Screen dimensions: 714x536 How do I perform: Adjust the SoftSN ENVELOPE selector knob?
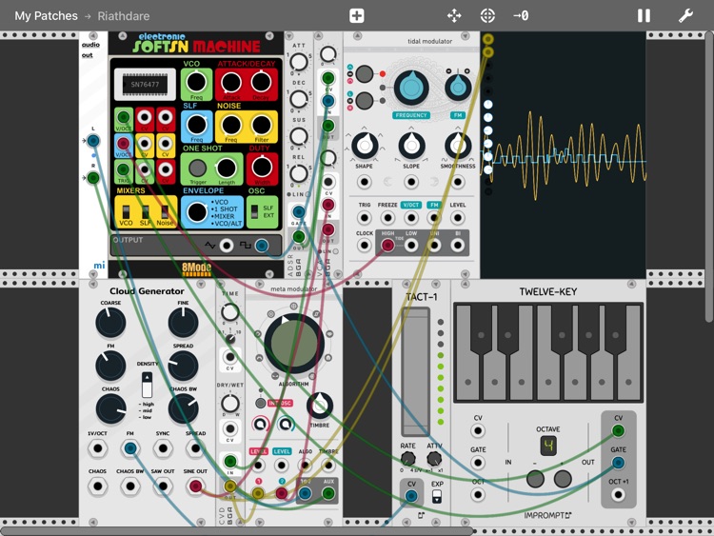pyautogui.click(x=197, y=212)
